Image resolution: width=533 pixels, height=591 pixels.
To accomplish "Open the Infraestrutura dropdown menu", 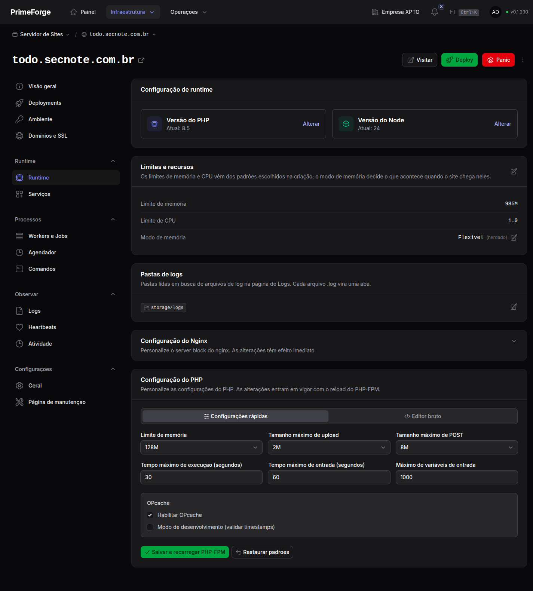I will click(133, 12).
